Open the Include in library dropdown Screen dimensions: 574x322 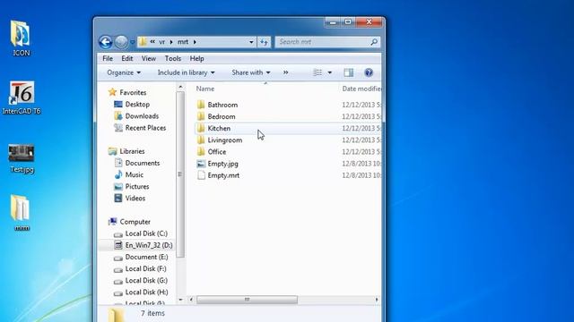[x=186, y=72]
